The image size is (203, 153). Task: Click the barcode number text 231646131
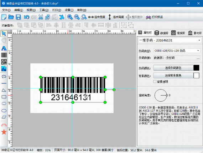point(71,97)
